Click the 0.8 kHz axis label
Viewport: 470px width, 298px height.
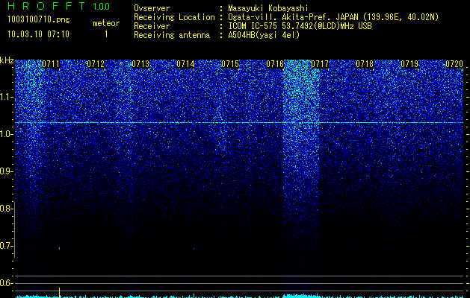pos(6,209)
